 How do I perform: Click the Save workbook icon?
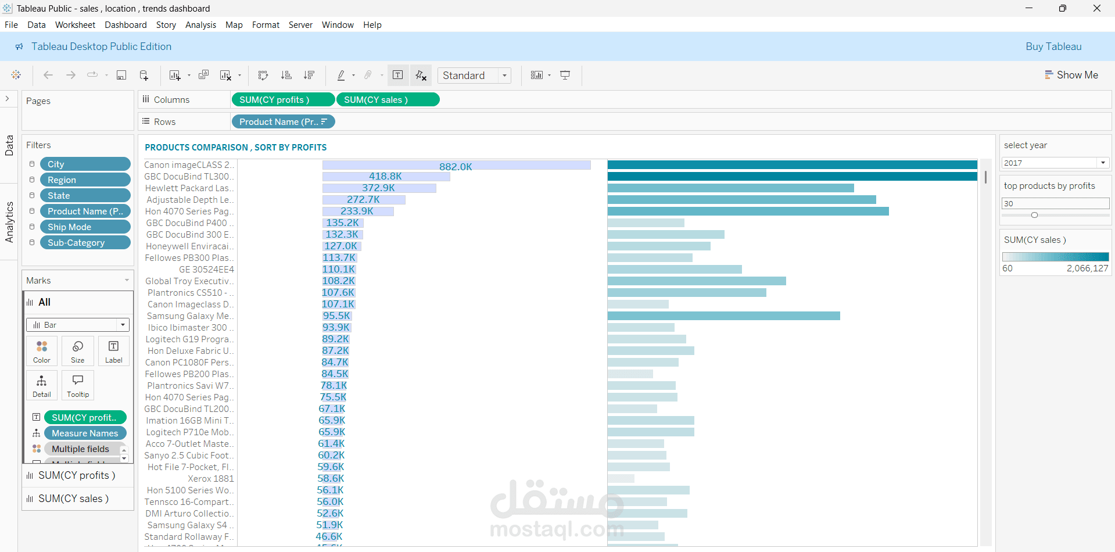click(121, 75)
